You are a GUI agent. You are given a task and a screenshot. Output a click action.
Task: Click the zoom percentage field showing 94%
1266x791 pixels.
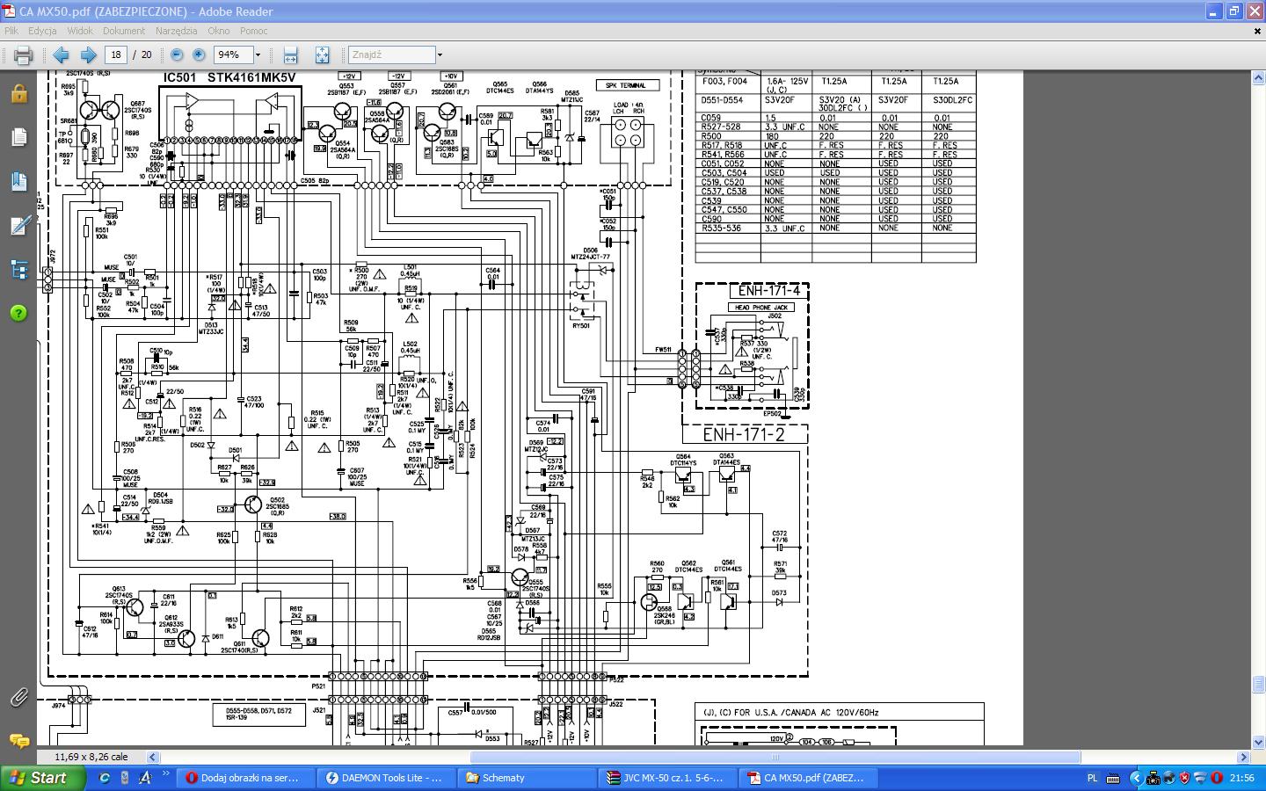point(232,54)
